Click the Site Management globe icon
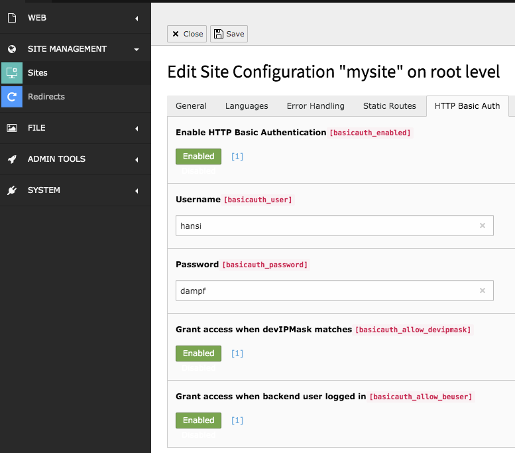The image size is (515, 453). [x=11, y=49]
